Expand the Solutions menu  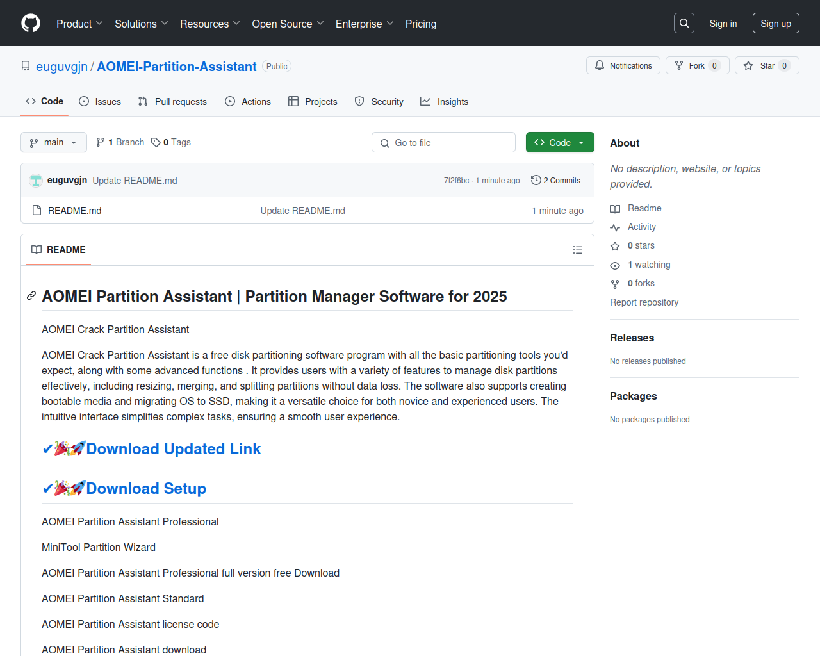coord(142,24)
